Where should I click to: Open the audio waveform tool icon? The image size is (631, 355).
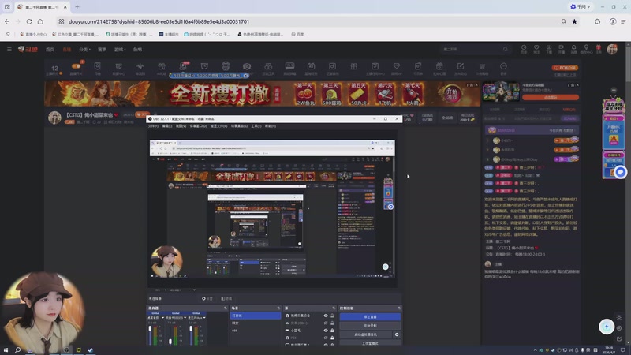point(140,67)
